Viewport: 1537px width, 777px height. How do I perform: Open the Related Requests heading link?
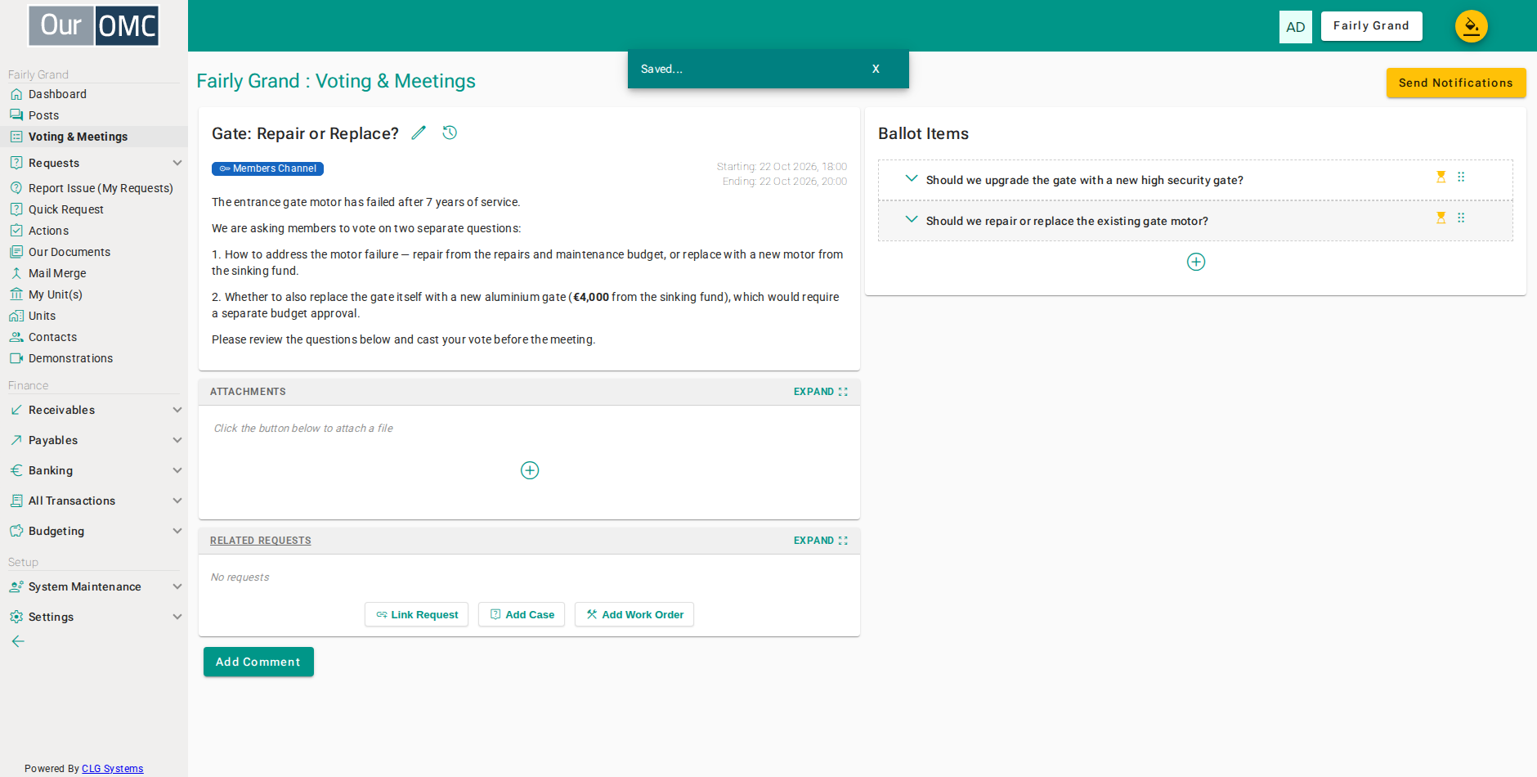click(x=260, y=541)
